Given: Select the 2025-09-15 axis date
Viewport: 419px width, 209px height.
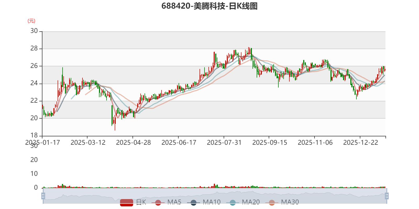Looking at the screenshot, I should [x=270, y=142].
